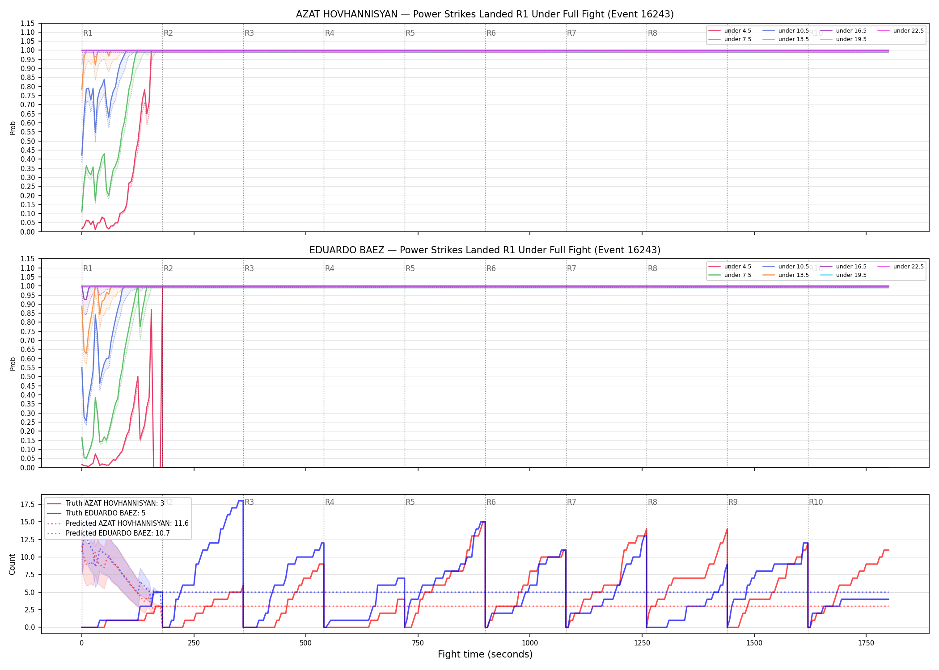Click the 12.5 tick on Count axis
Screen dimensions: 939x670
click(x=27, y=540)
